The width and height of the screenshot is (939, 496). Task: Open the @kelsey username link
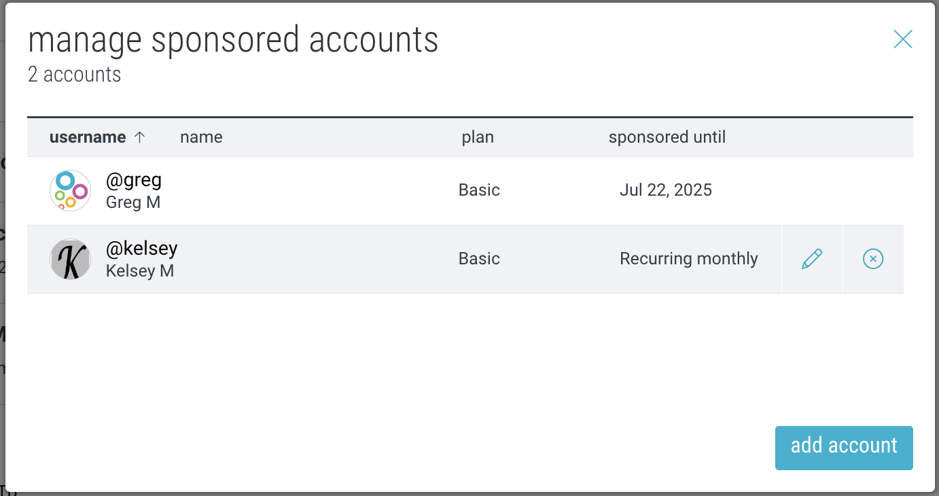click(142, 249)
